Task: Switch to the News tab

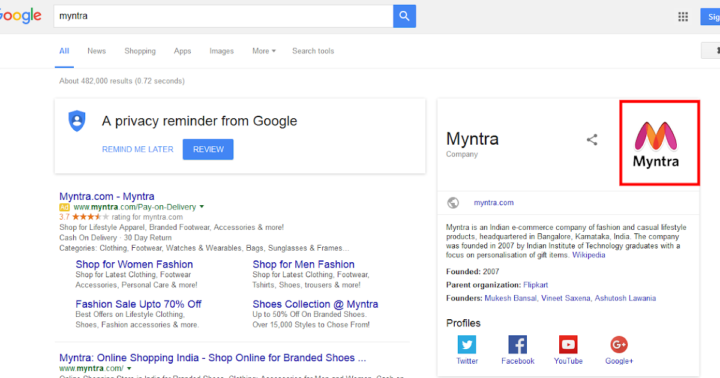Action: (97, 51)
